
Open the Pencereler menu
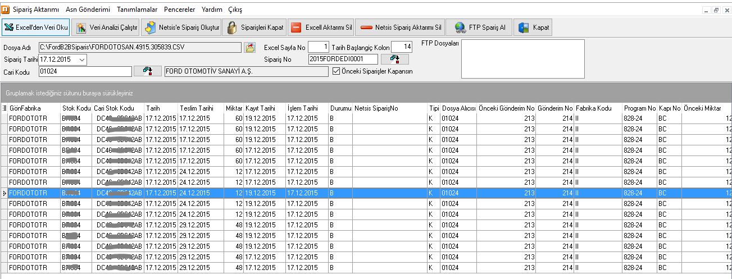tap(180, 10)
